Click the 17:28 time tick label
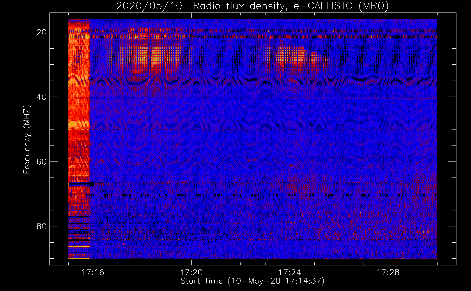Image resolution: width=471 pixels, height=291 pixels. (388, 272)
